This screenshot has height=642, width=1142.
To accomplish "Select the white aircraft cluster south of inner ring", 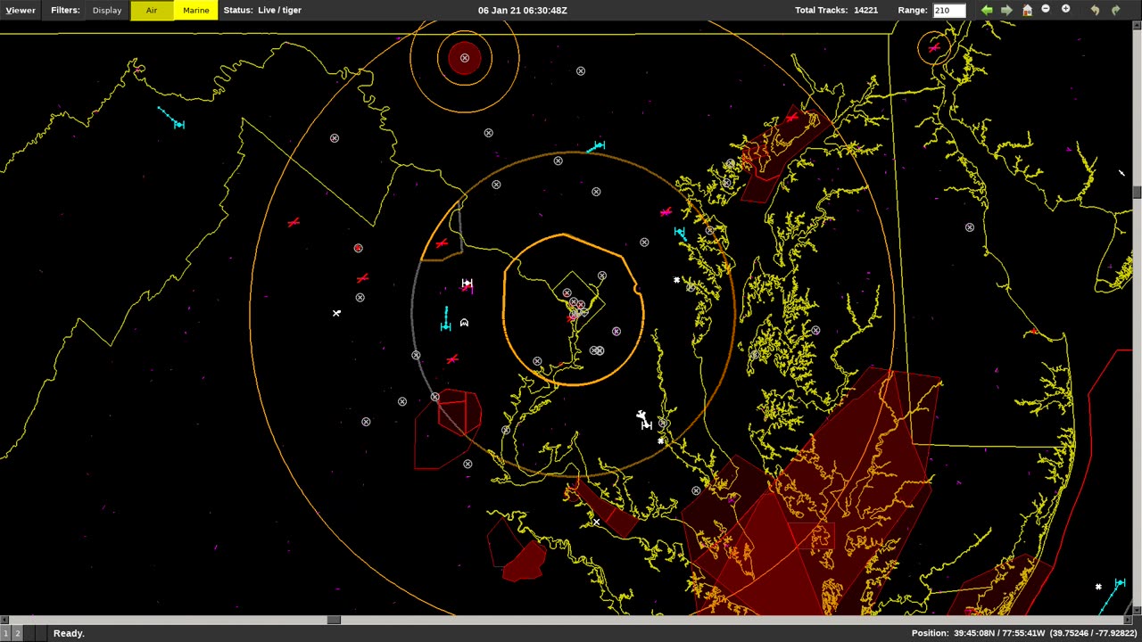I will point(644,419).
